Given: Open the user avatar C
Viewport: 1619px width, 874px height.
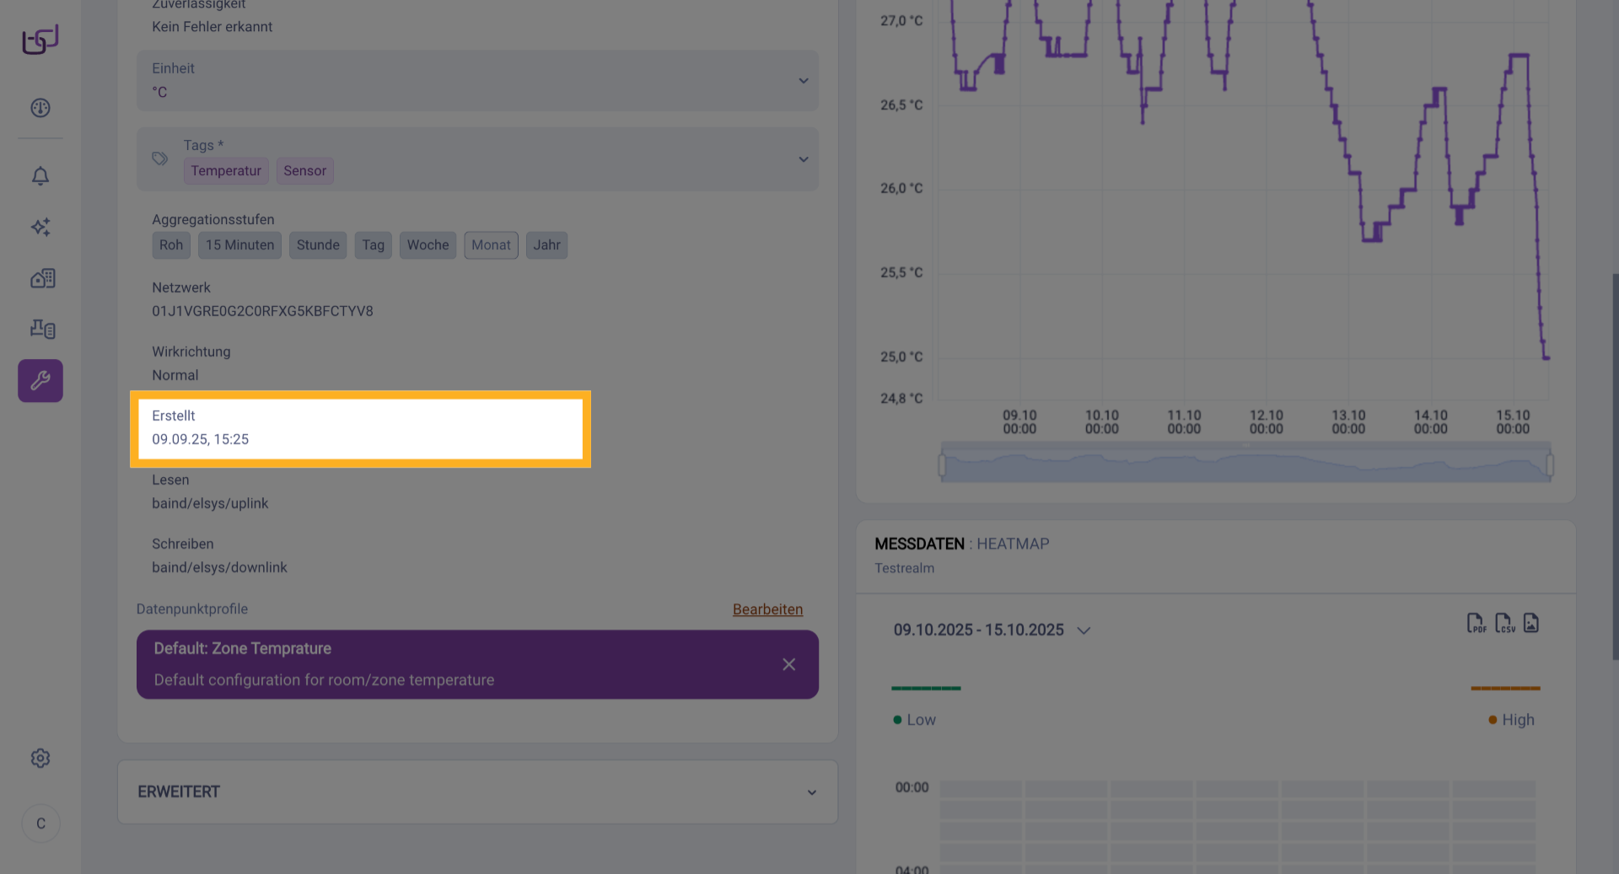Looking at the screenshot, I should 40,823.
